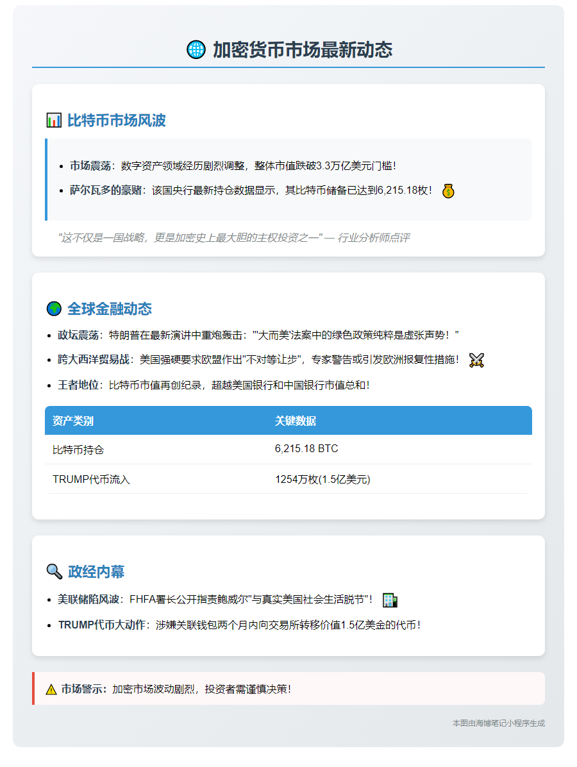Select the 资产类别 table column header

coord(73,421)
